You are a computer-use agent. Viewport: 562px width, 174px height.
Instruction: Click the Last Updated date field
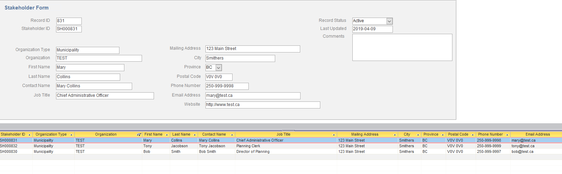click(x=372, y=29)
